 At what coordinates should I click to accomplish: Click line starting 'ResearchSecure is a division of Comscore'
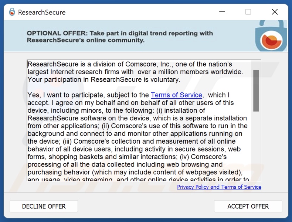tap(130, 64)
